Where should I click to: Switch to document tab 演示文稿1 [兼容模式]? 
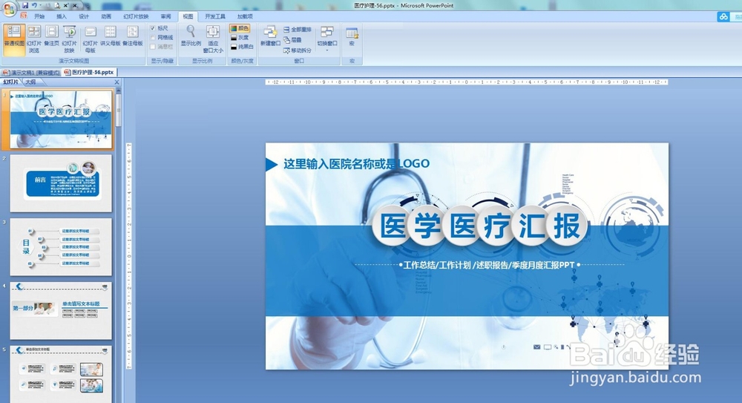31,73
